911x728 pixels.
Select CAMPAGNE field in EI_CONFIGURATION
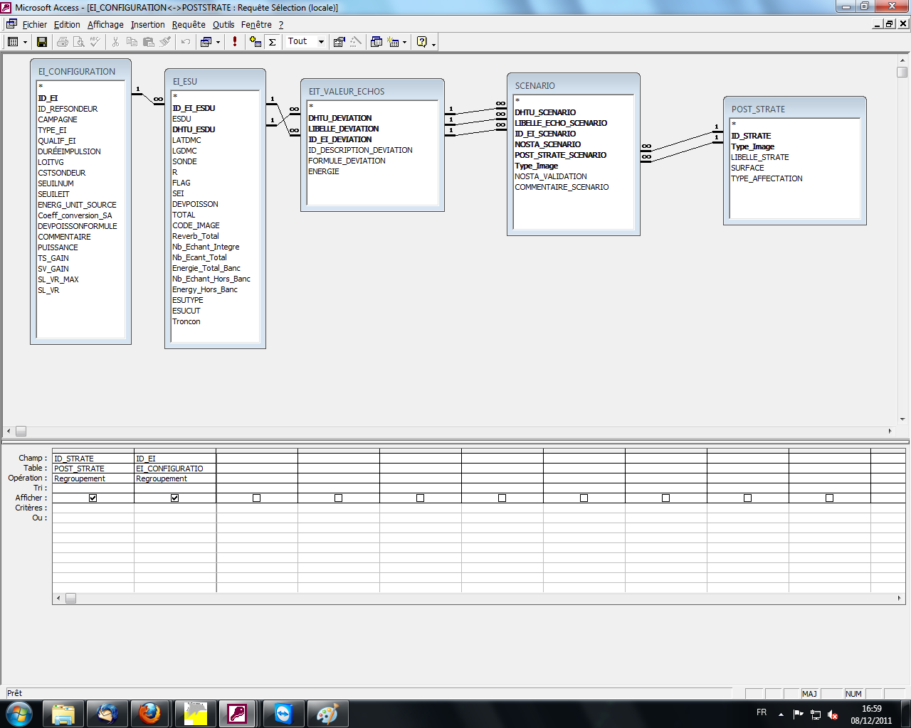[x=58, y=119]
